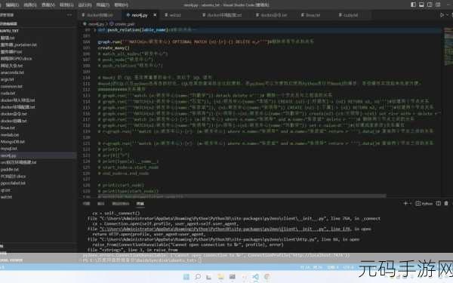This screenshot has width=453, height=283.
Task: Toggle the primary side bar layout icon
Action: click(x=414, y=5)
